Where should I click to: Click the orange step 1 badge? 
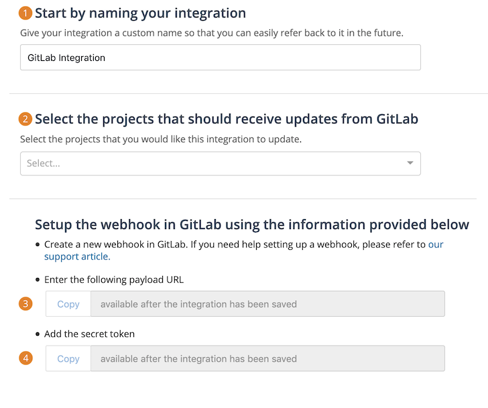point(26,13)
